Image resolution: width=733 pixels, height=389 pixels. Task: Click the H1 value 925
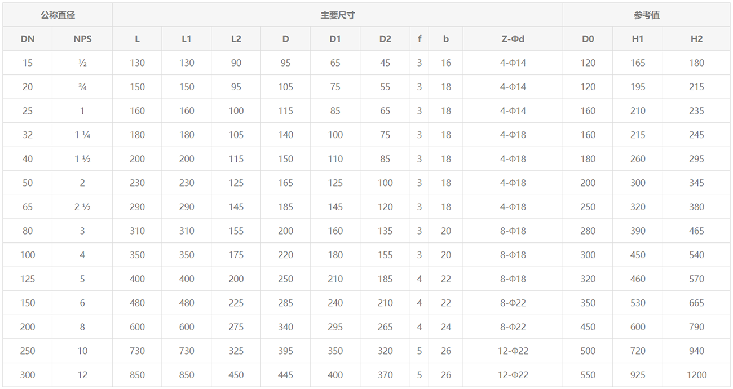pos(638,374)
